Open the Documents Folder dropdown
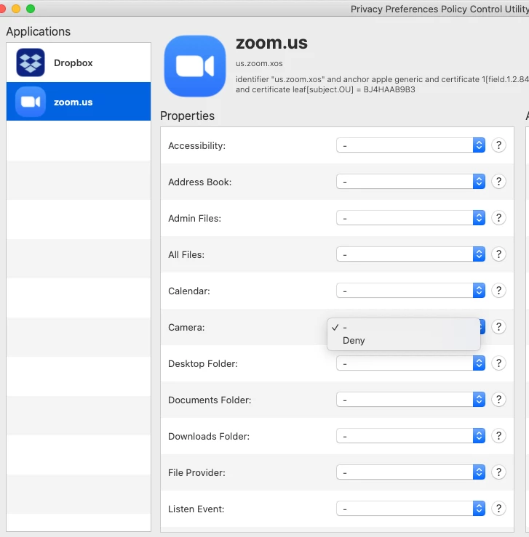 coord(410,400)
